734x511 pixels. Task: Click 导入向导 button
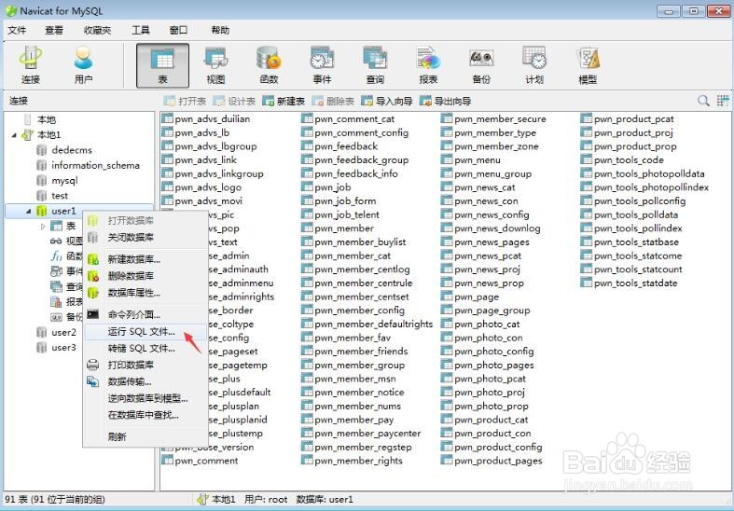click(x=387, y=101)
